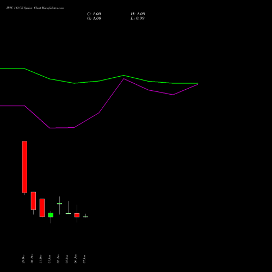This screenshot has height=272, width=272.
Task: Select the thin green candle for 03 Jan
Action: coord(68,213)
